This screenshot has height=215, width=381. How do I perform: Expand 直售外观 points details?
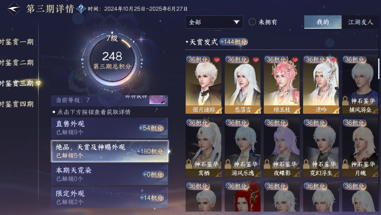click(x=110, y=128)
